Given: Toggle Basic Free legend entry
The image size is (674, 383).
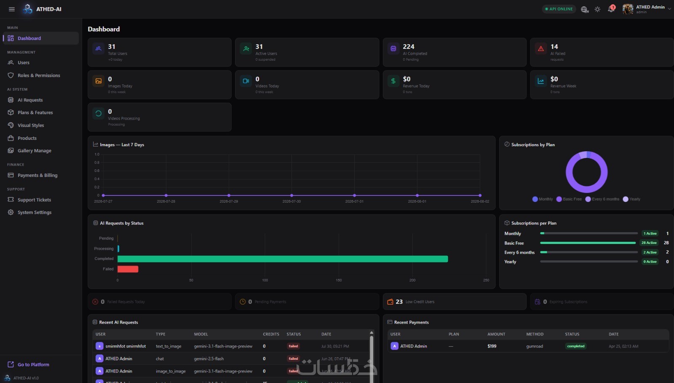Looking at the screenshot, I should (569, 199).
